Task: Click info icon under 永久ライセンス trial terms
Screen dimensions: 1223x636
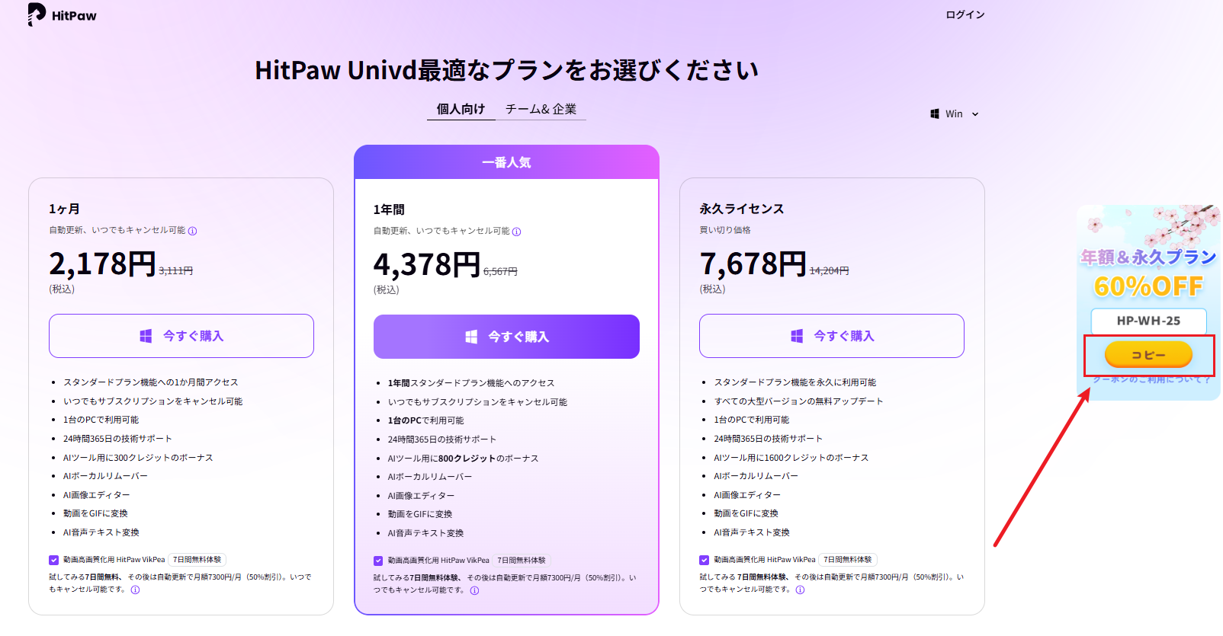Action: click(801, 590)
